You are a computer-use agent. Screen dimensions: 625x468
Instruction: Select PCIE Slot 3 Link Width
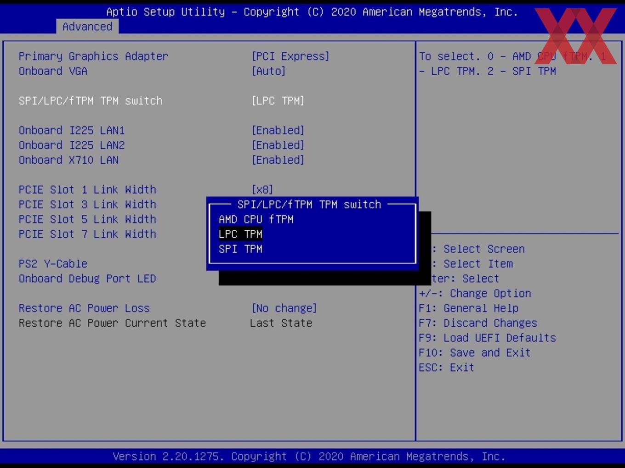click(x=87, y=204)
